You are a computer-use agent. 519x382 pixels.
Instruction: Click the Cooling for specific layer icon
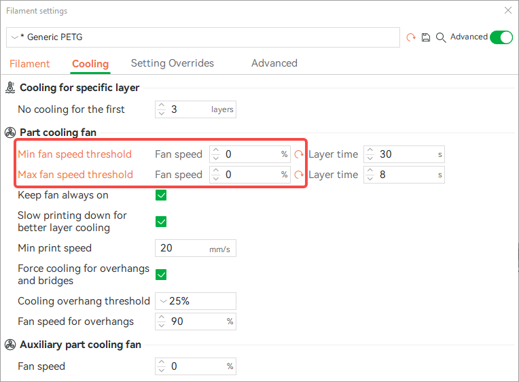click(x=10, y=88)
